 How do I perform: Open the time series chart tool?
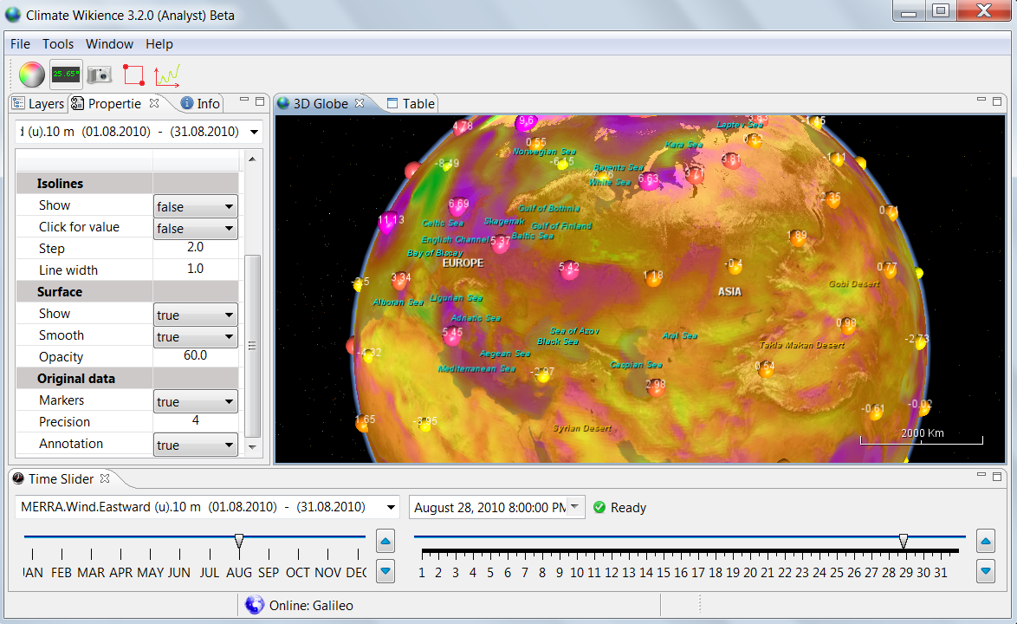pos(166,75)
